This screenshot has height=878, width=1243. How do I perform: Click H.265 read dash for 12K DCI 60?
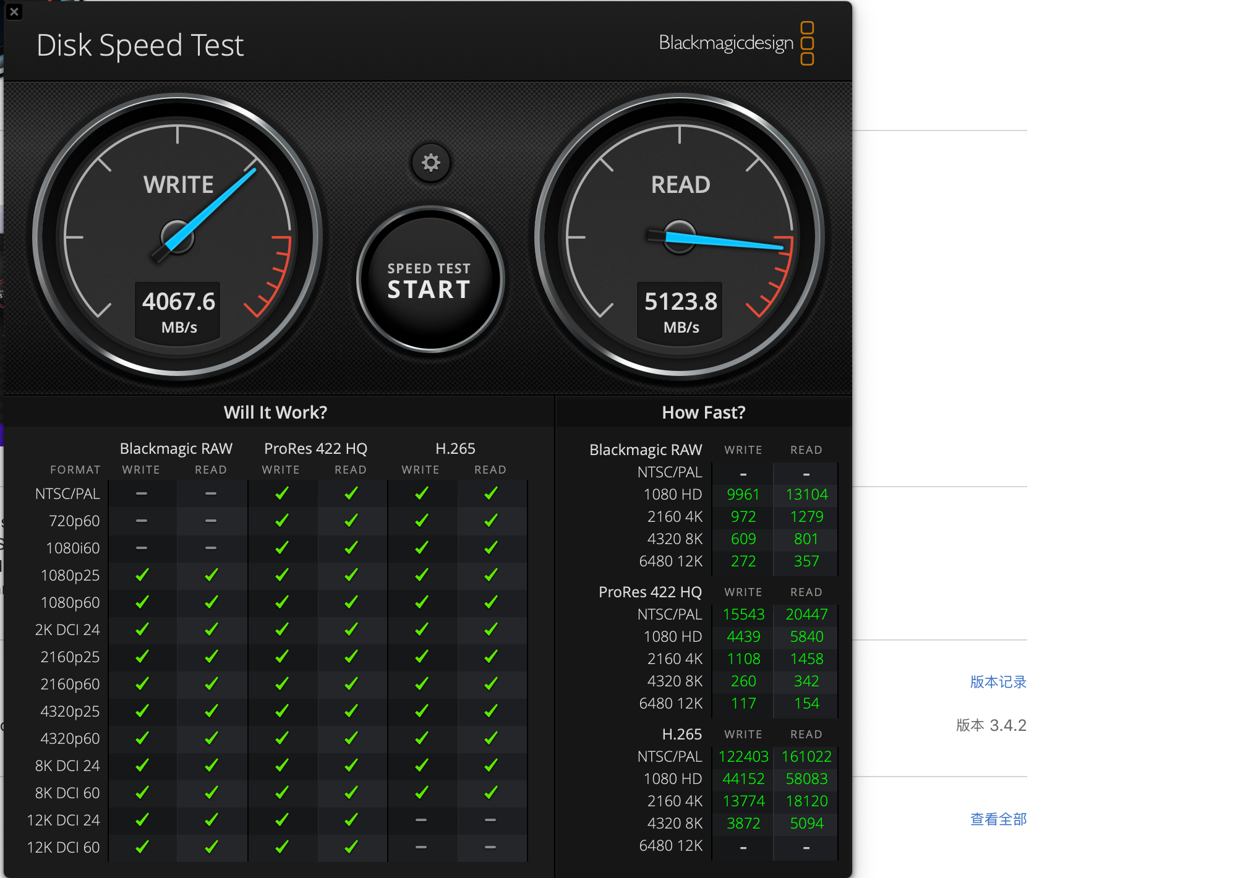coord(490,847)
